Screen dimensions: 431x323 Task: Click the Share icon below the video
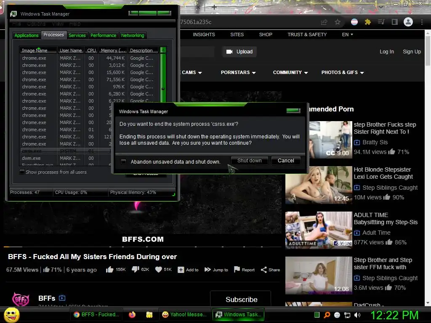point(263,270)
